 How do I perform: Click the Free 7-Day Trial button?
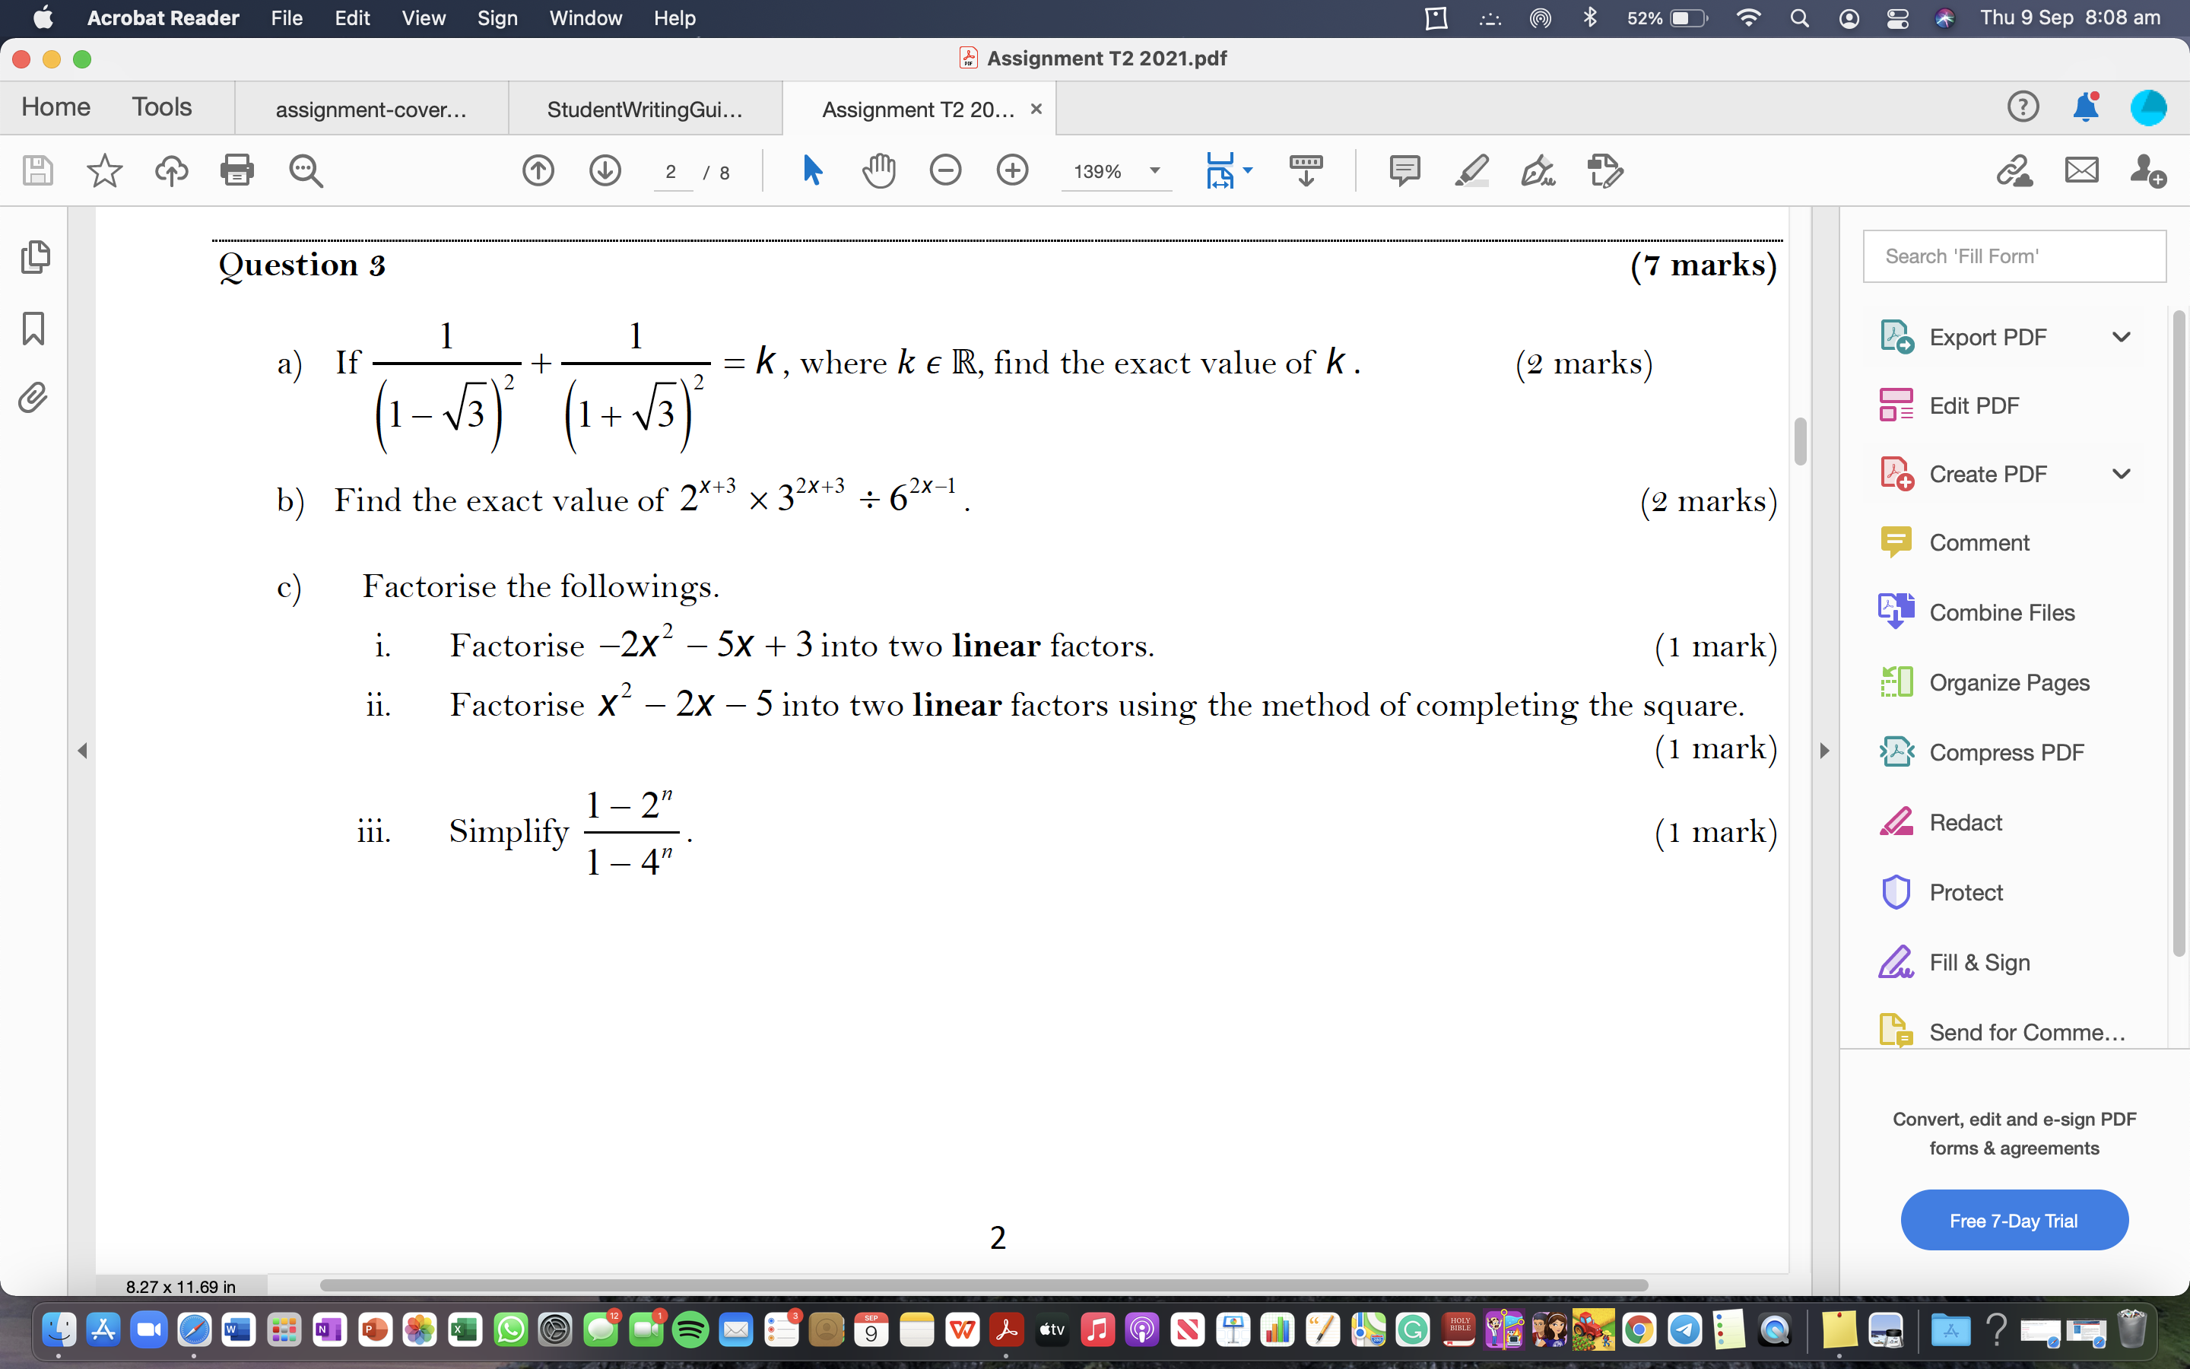2014,1218
